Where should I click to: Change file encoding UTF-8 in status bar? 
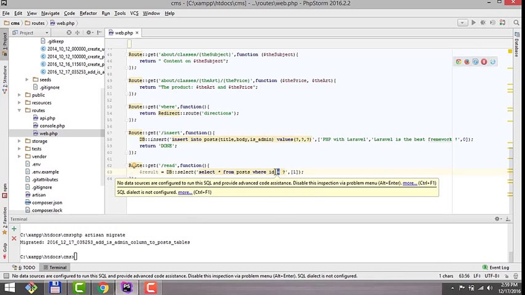pyautogui.click(x=491, y=276)
